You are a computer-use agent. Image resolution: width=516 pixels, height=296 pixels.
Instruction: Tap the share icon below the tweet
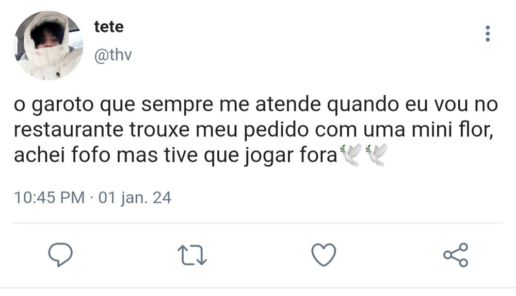[x=456, y=255]
